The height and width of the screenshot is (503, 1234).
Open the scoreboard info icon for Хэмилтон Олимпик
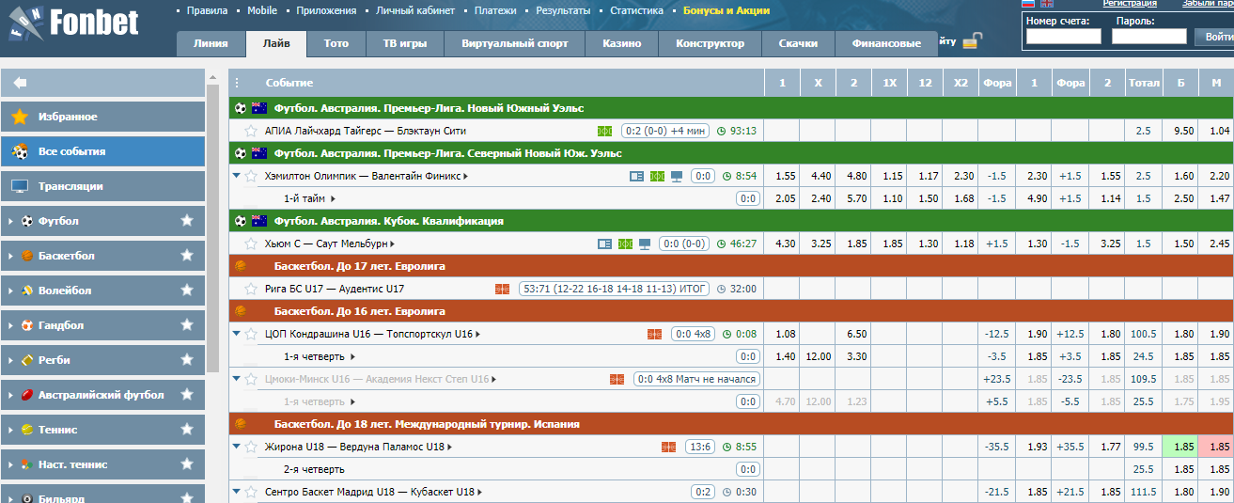(x=636, y=176)
